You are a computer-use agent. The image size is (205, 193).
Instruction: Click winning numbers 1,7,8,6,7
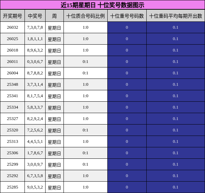point(35,153)
